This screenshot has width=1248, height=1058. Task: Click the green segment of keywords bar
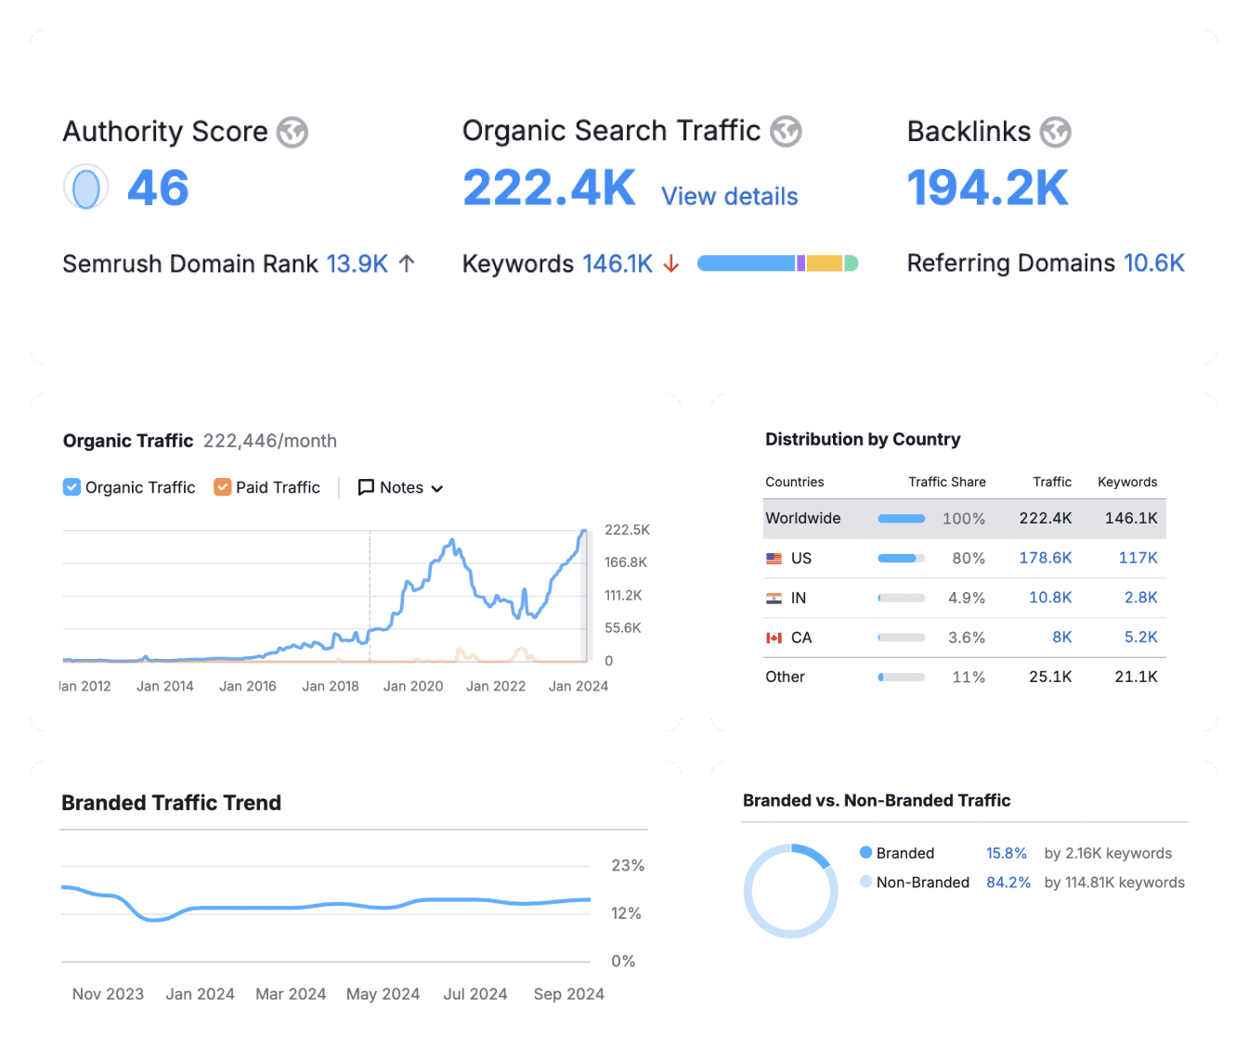[x=851, y=264]
